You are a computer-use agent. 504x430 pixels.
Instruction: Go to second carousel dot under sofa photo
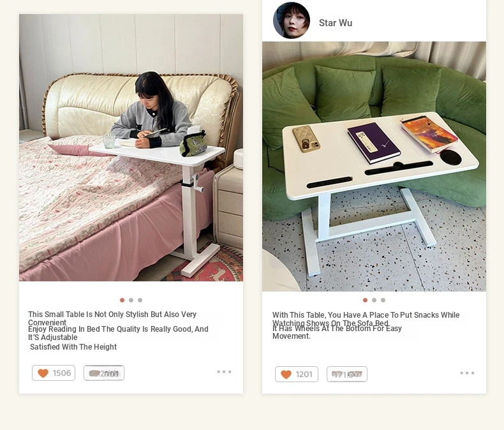374,300
